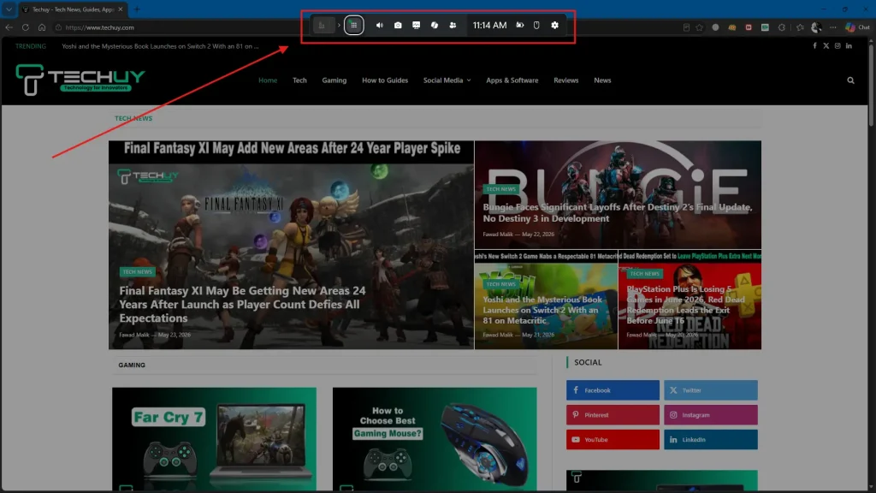Image resolution: width=876 pixels, height=493 pixels.
Task: Open How to Choose Best Gaming Mouse thumbnail
Action: pyautogui.click(x=435, y=439)
